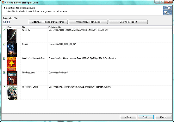Click the Dune logo in header

coord(167,10)
